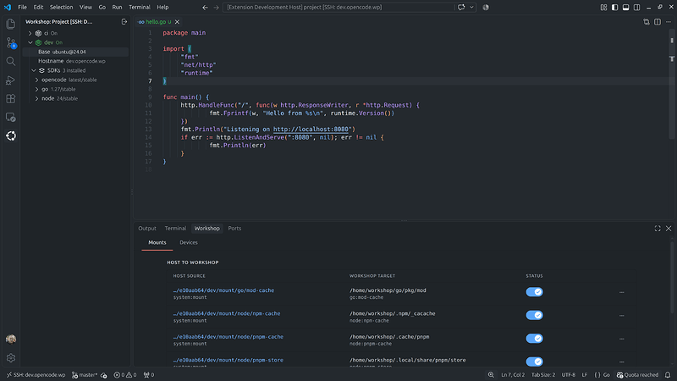Close the hello.go editor tab

pos(177,22)
